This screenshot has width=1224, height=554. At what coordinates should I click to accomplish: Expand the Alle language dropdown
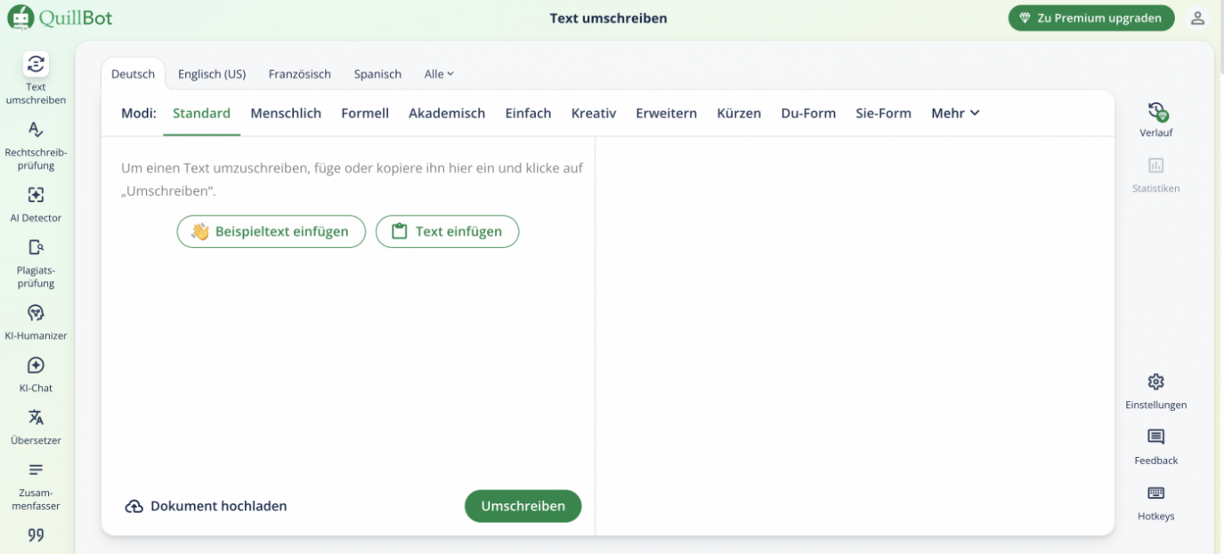[438, 74]
